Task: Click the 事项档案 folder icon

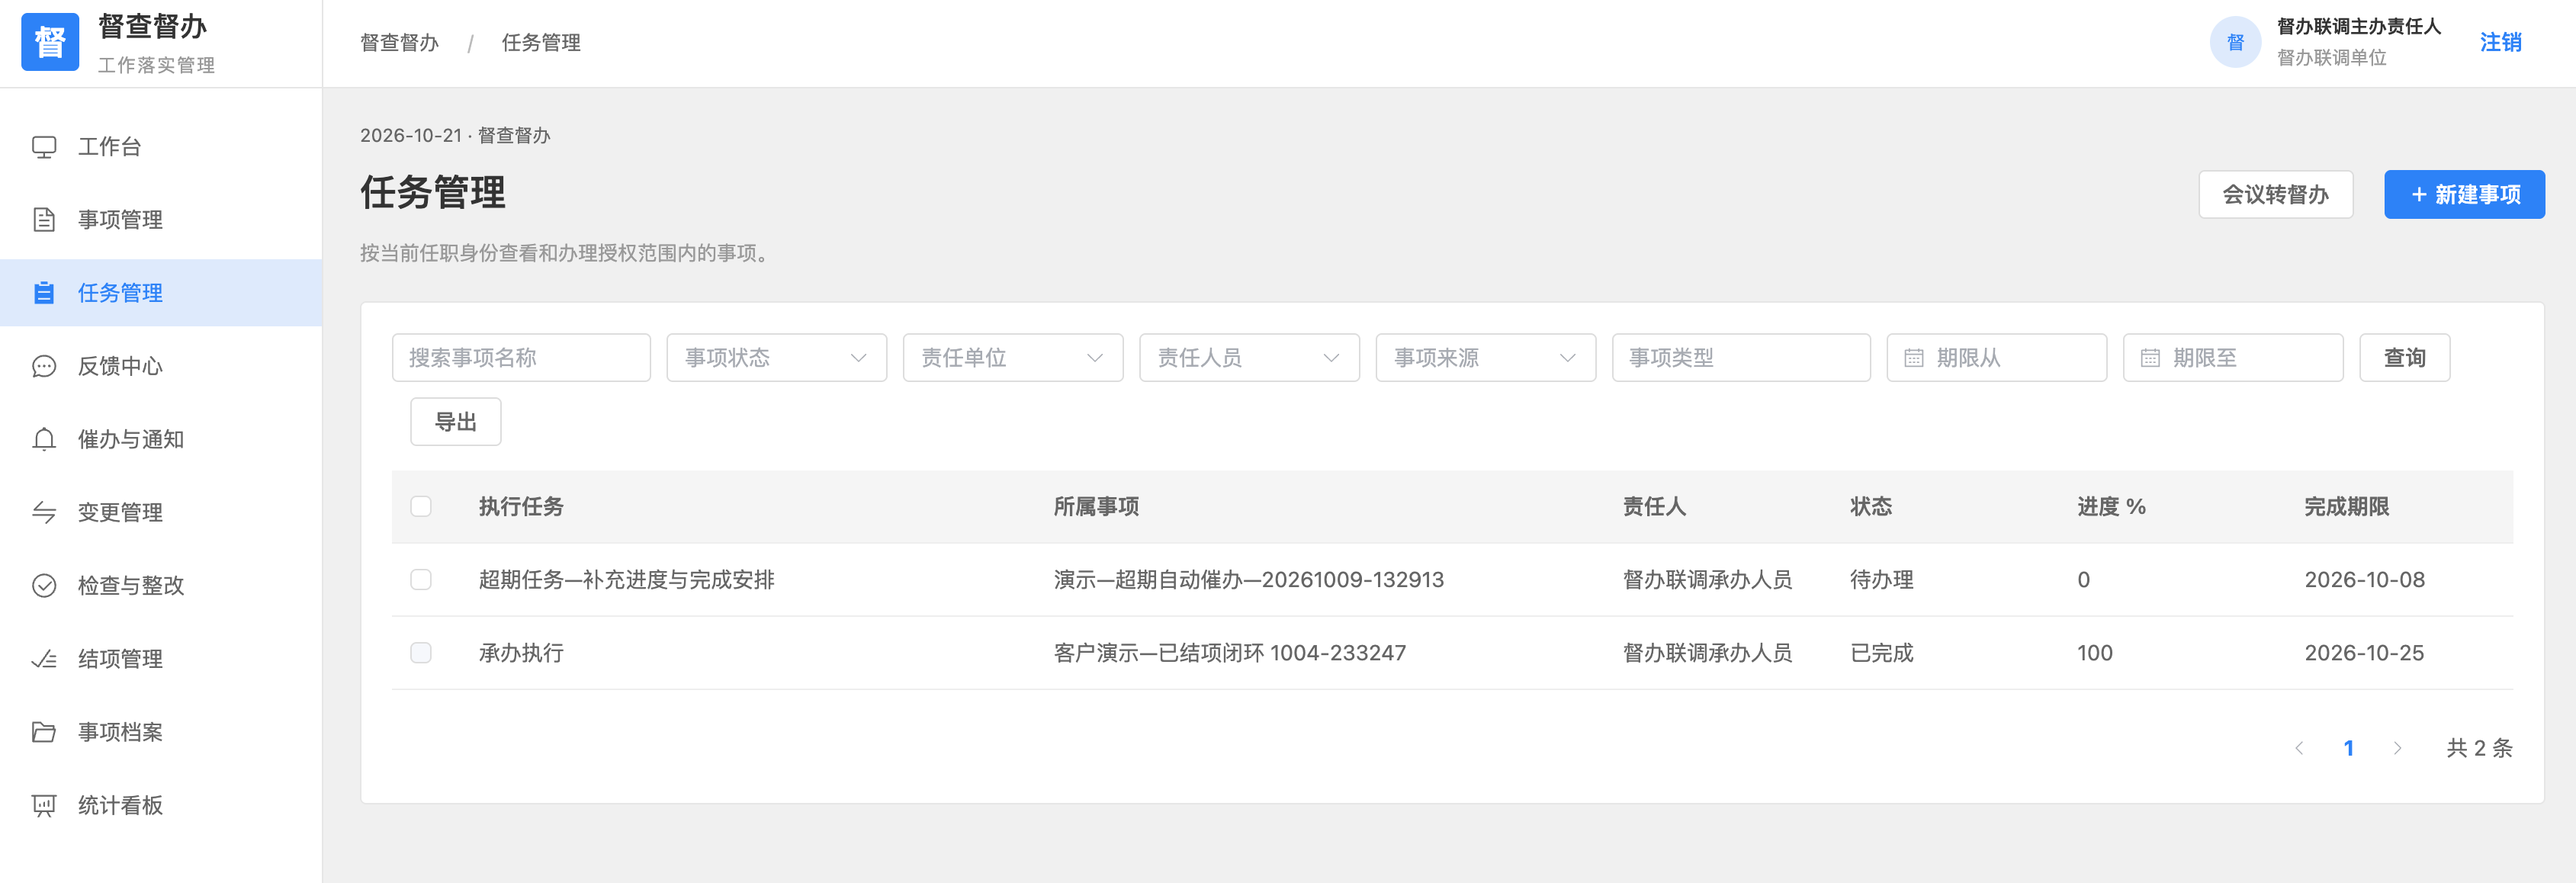Action: click(x=44, y=732)
